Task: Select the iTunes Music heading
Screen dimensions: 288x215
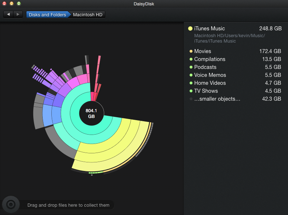Action: 209,28
